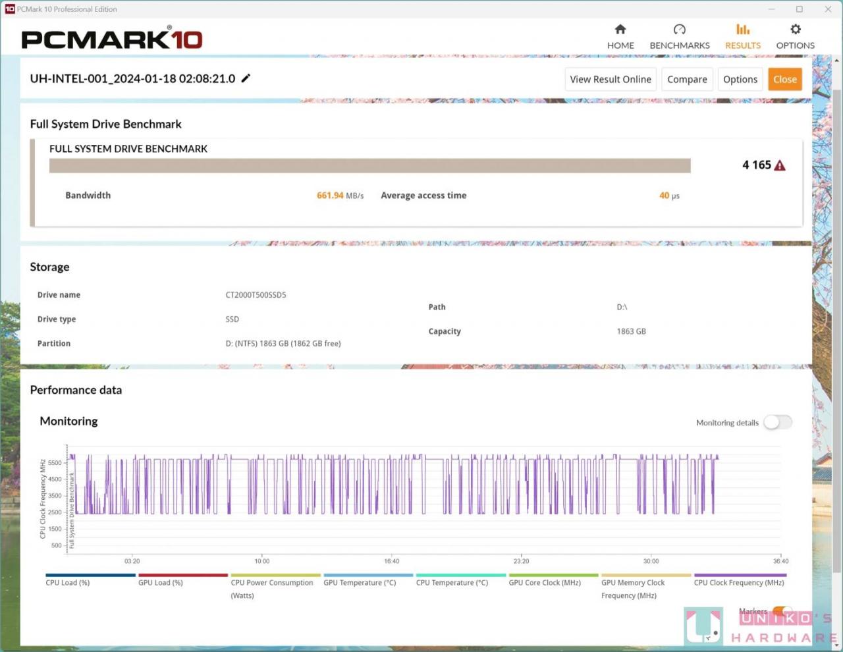
Task: Open the OPTIONS tab
Action: tap(795, 37)
